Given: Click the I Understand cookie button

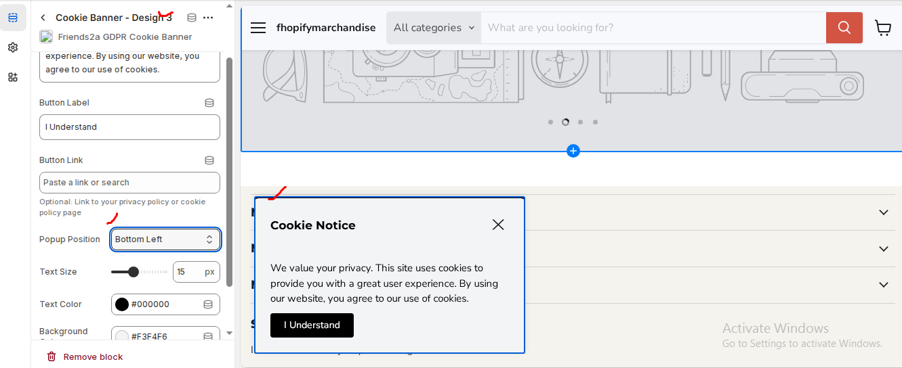Looking at the screenshot, I should [312, 325].
